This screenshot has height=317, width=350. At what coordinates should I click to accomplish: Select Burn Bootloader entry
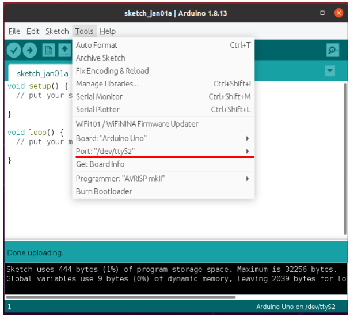(163, 191)
